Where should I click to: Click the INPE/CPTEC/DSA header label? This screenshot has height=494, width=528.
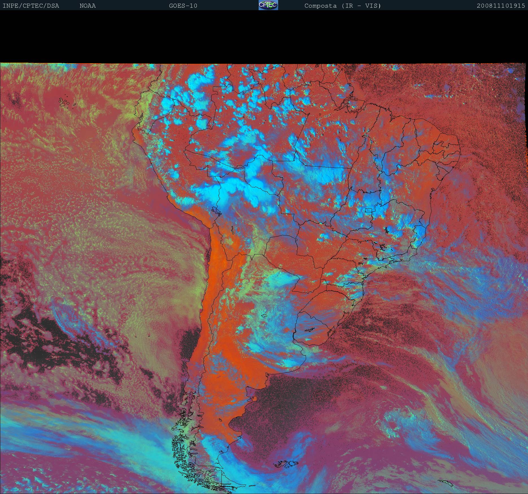click(x=31, y=6)
